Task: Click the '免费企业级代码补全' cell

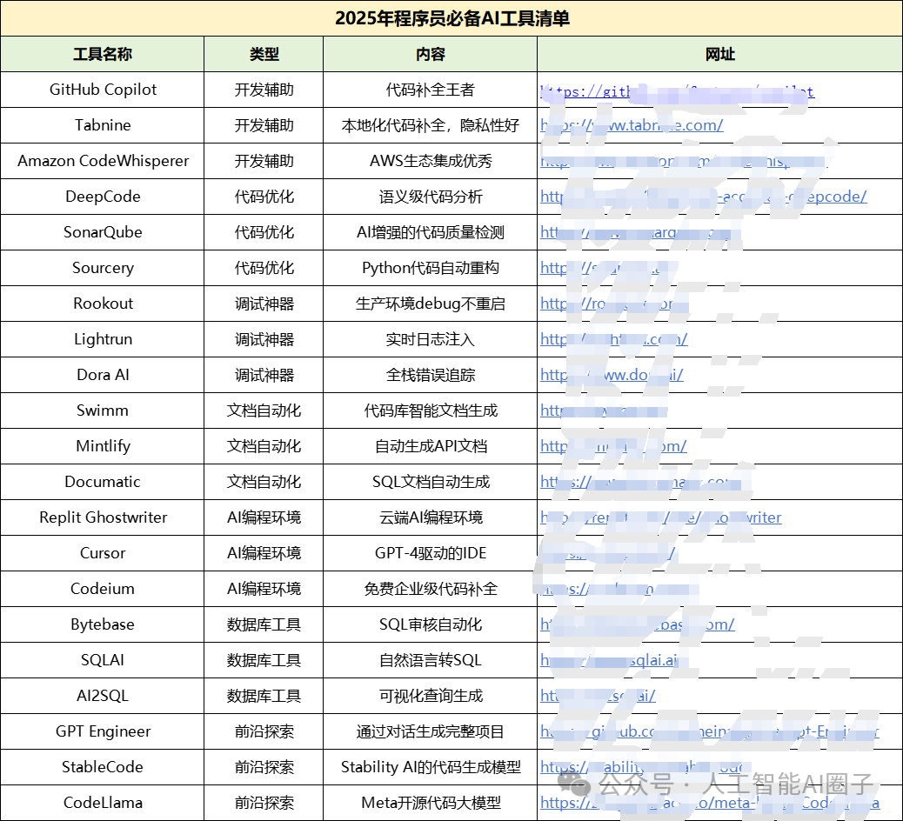Action: click(431, 589)
